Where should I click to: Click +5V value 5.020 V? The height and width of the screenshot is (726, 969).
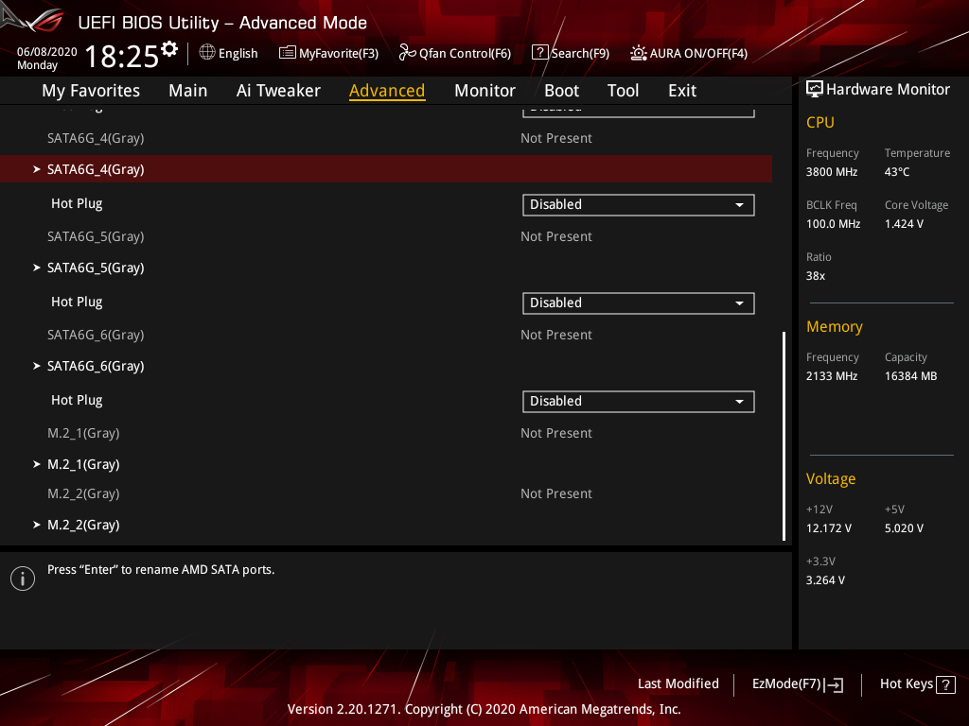pyautogui.click(x=904, y=527)
